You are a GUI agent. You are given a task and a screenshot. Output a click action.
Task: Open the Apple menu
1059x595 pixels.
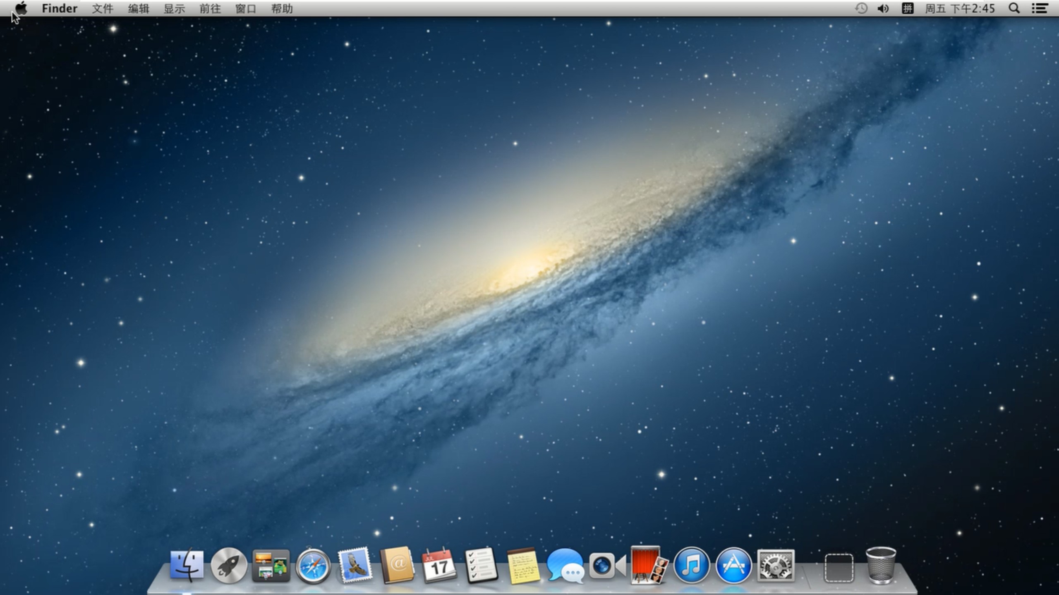pos(21,8)
